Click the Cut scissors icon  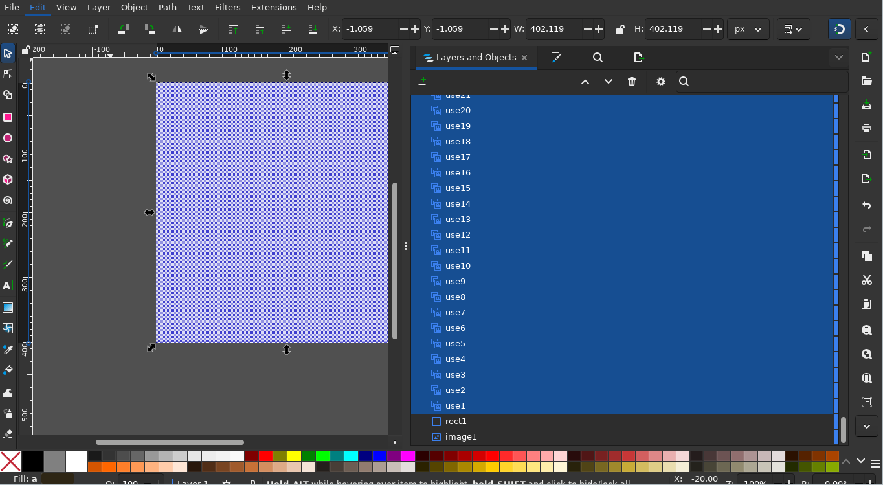[867, 280]
